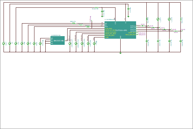Select the V_OUT1 voltage source
The width and height of the screenshot is (193, 129).
158,19
